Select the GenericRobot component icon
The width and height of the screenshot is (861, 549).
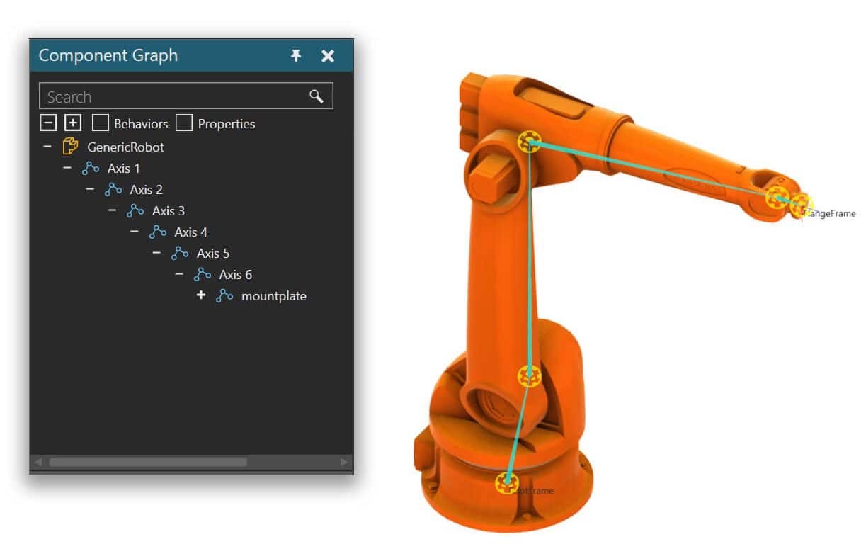coord(70,147)
